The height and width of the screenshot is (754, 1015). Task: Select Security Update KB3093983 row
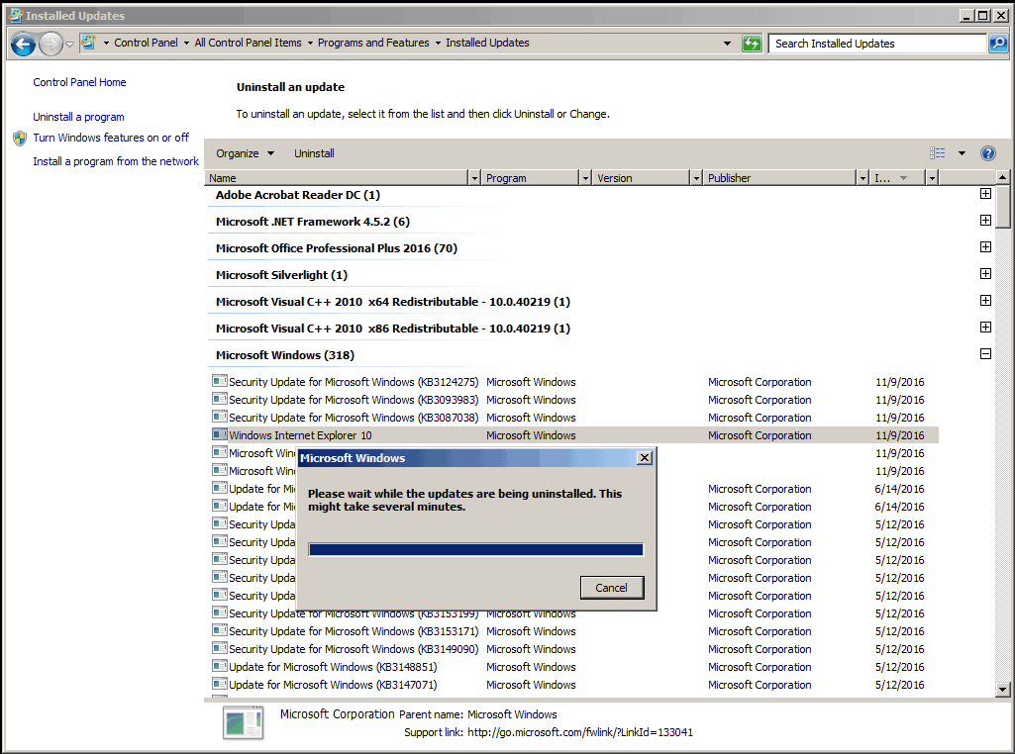point(572,400)
